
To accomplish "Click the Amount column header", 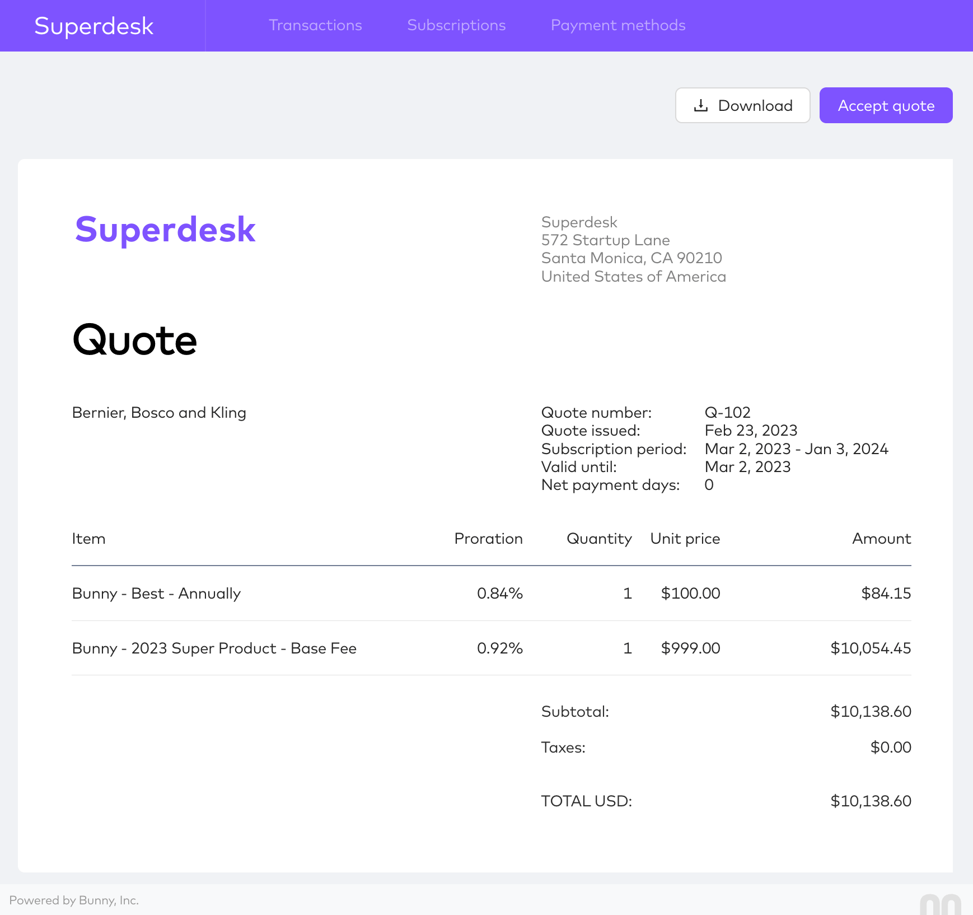I will pos(881,538).
